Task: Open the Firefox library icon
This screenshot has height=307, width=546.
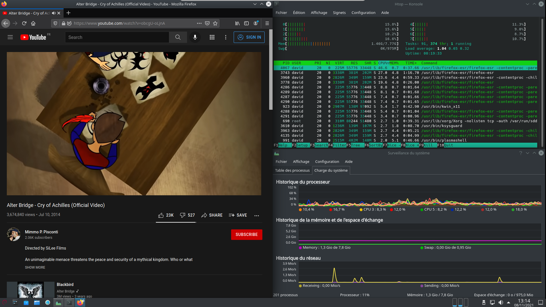Action: coord(237,23)
